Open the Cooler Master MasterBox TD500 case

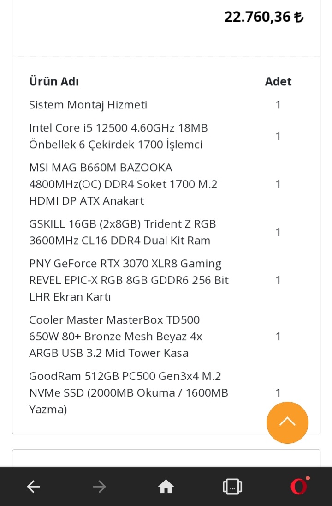click(x=115, y=337)
